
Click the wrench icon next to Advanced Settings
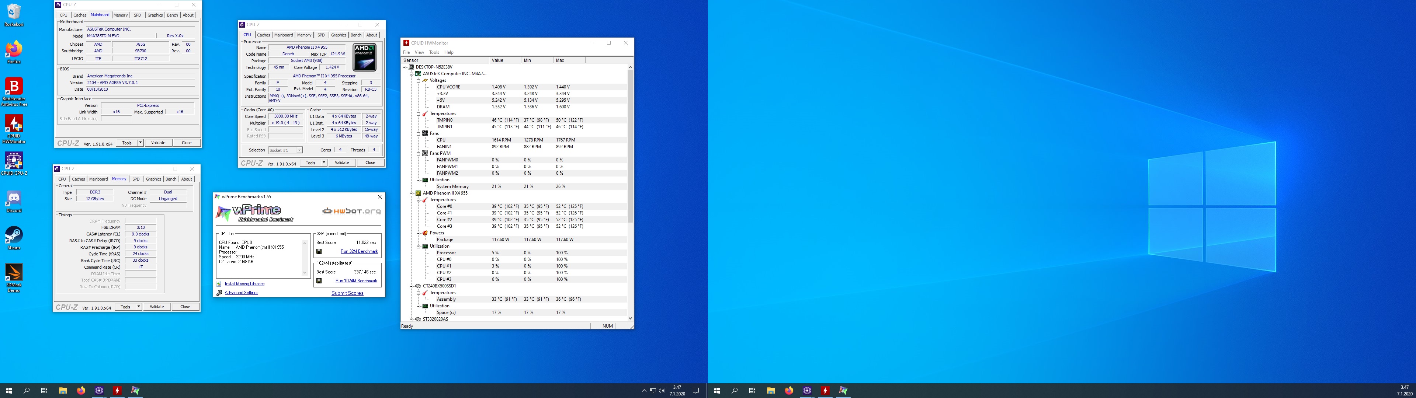tap(219, 293)
